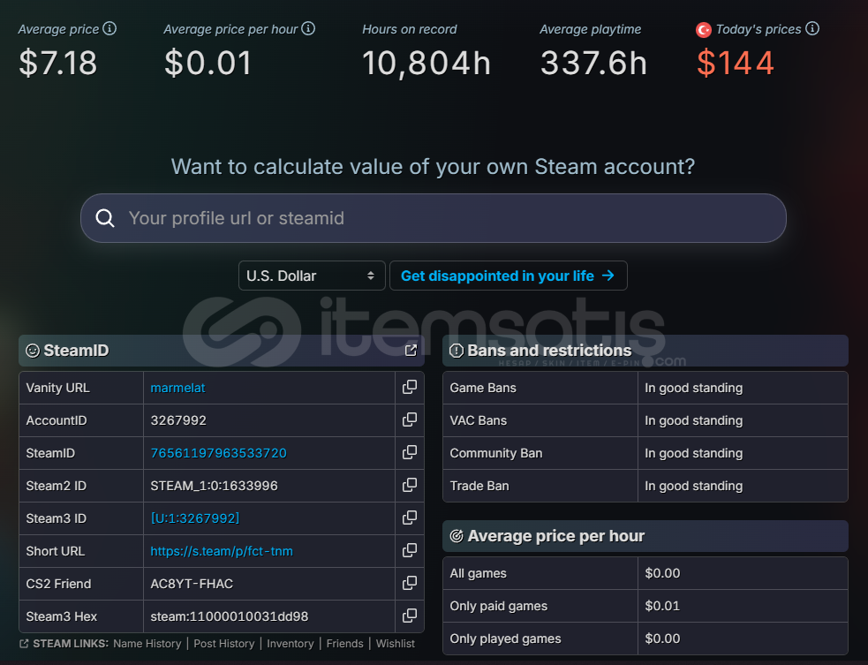Click the warning icon in Bans and restrictions header
Viewport: 868px width, 665px height.
pos(457,351)
